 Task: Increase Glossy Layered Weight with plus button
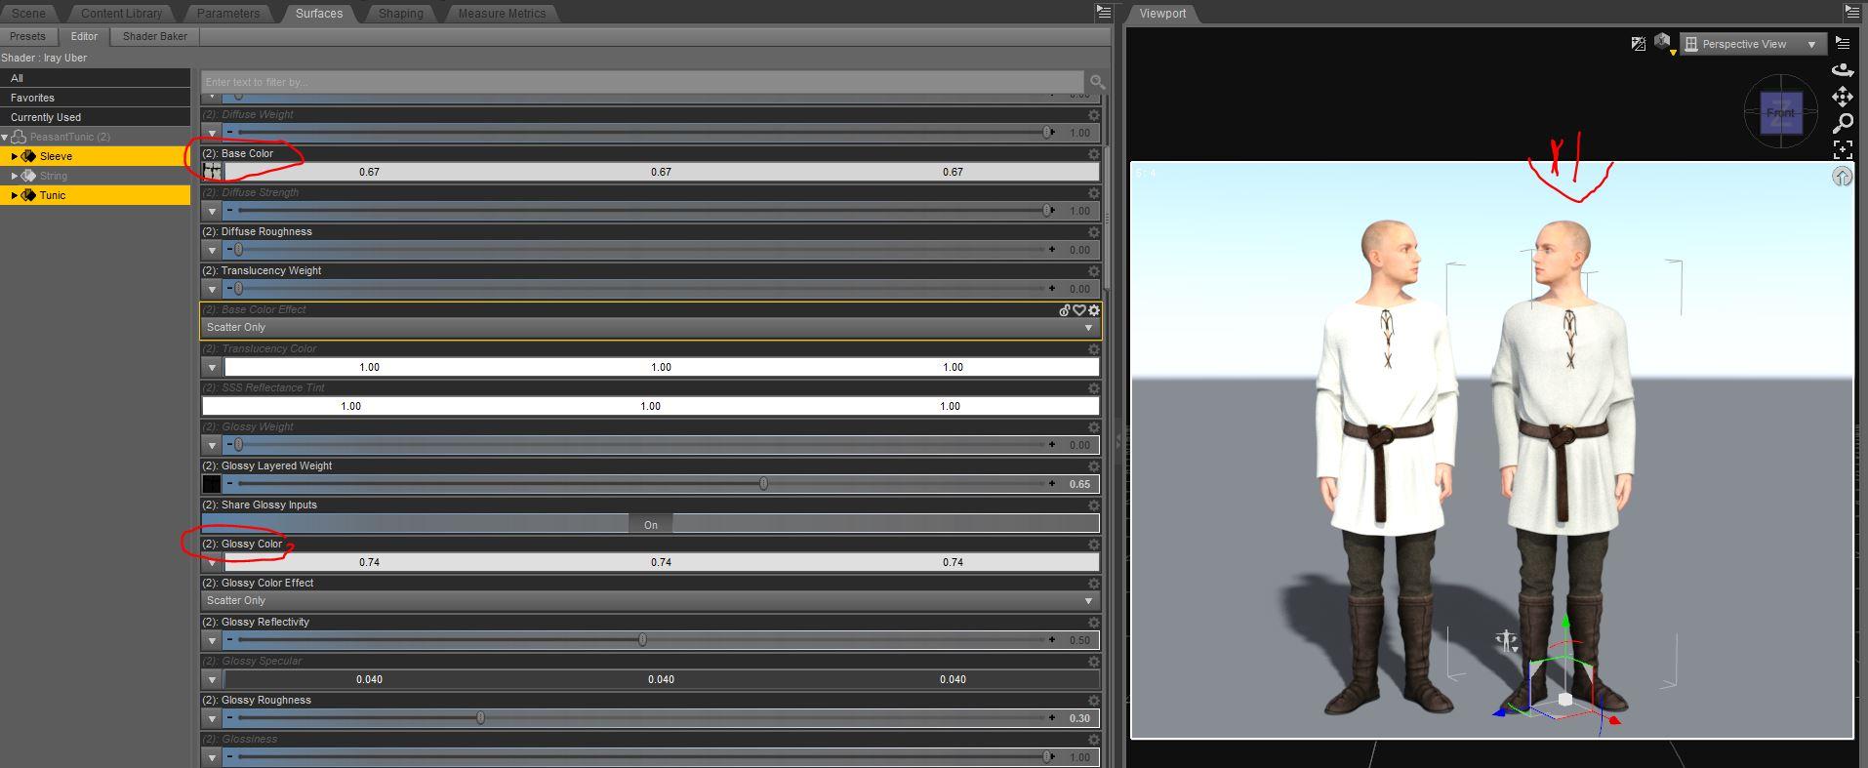pos(1052,484)
